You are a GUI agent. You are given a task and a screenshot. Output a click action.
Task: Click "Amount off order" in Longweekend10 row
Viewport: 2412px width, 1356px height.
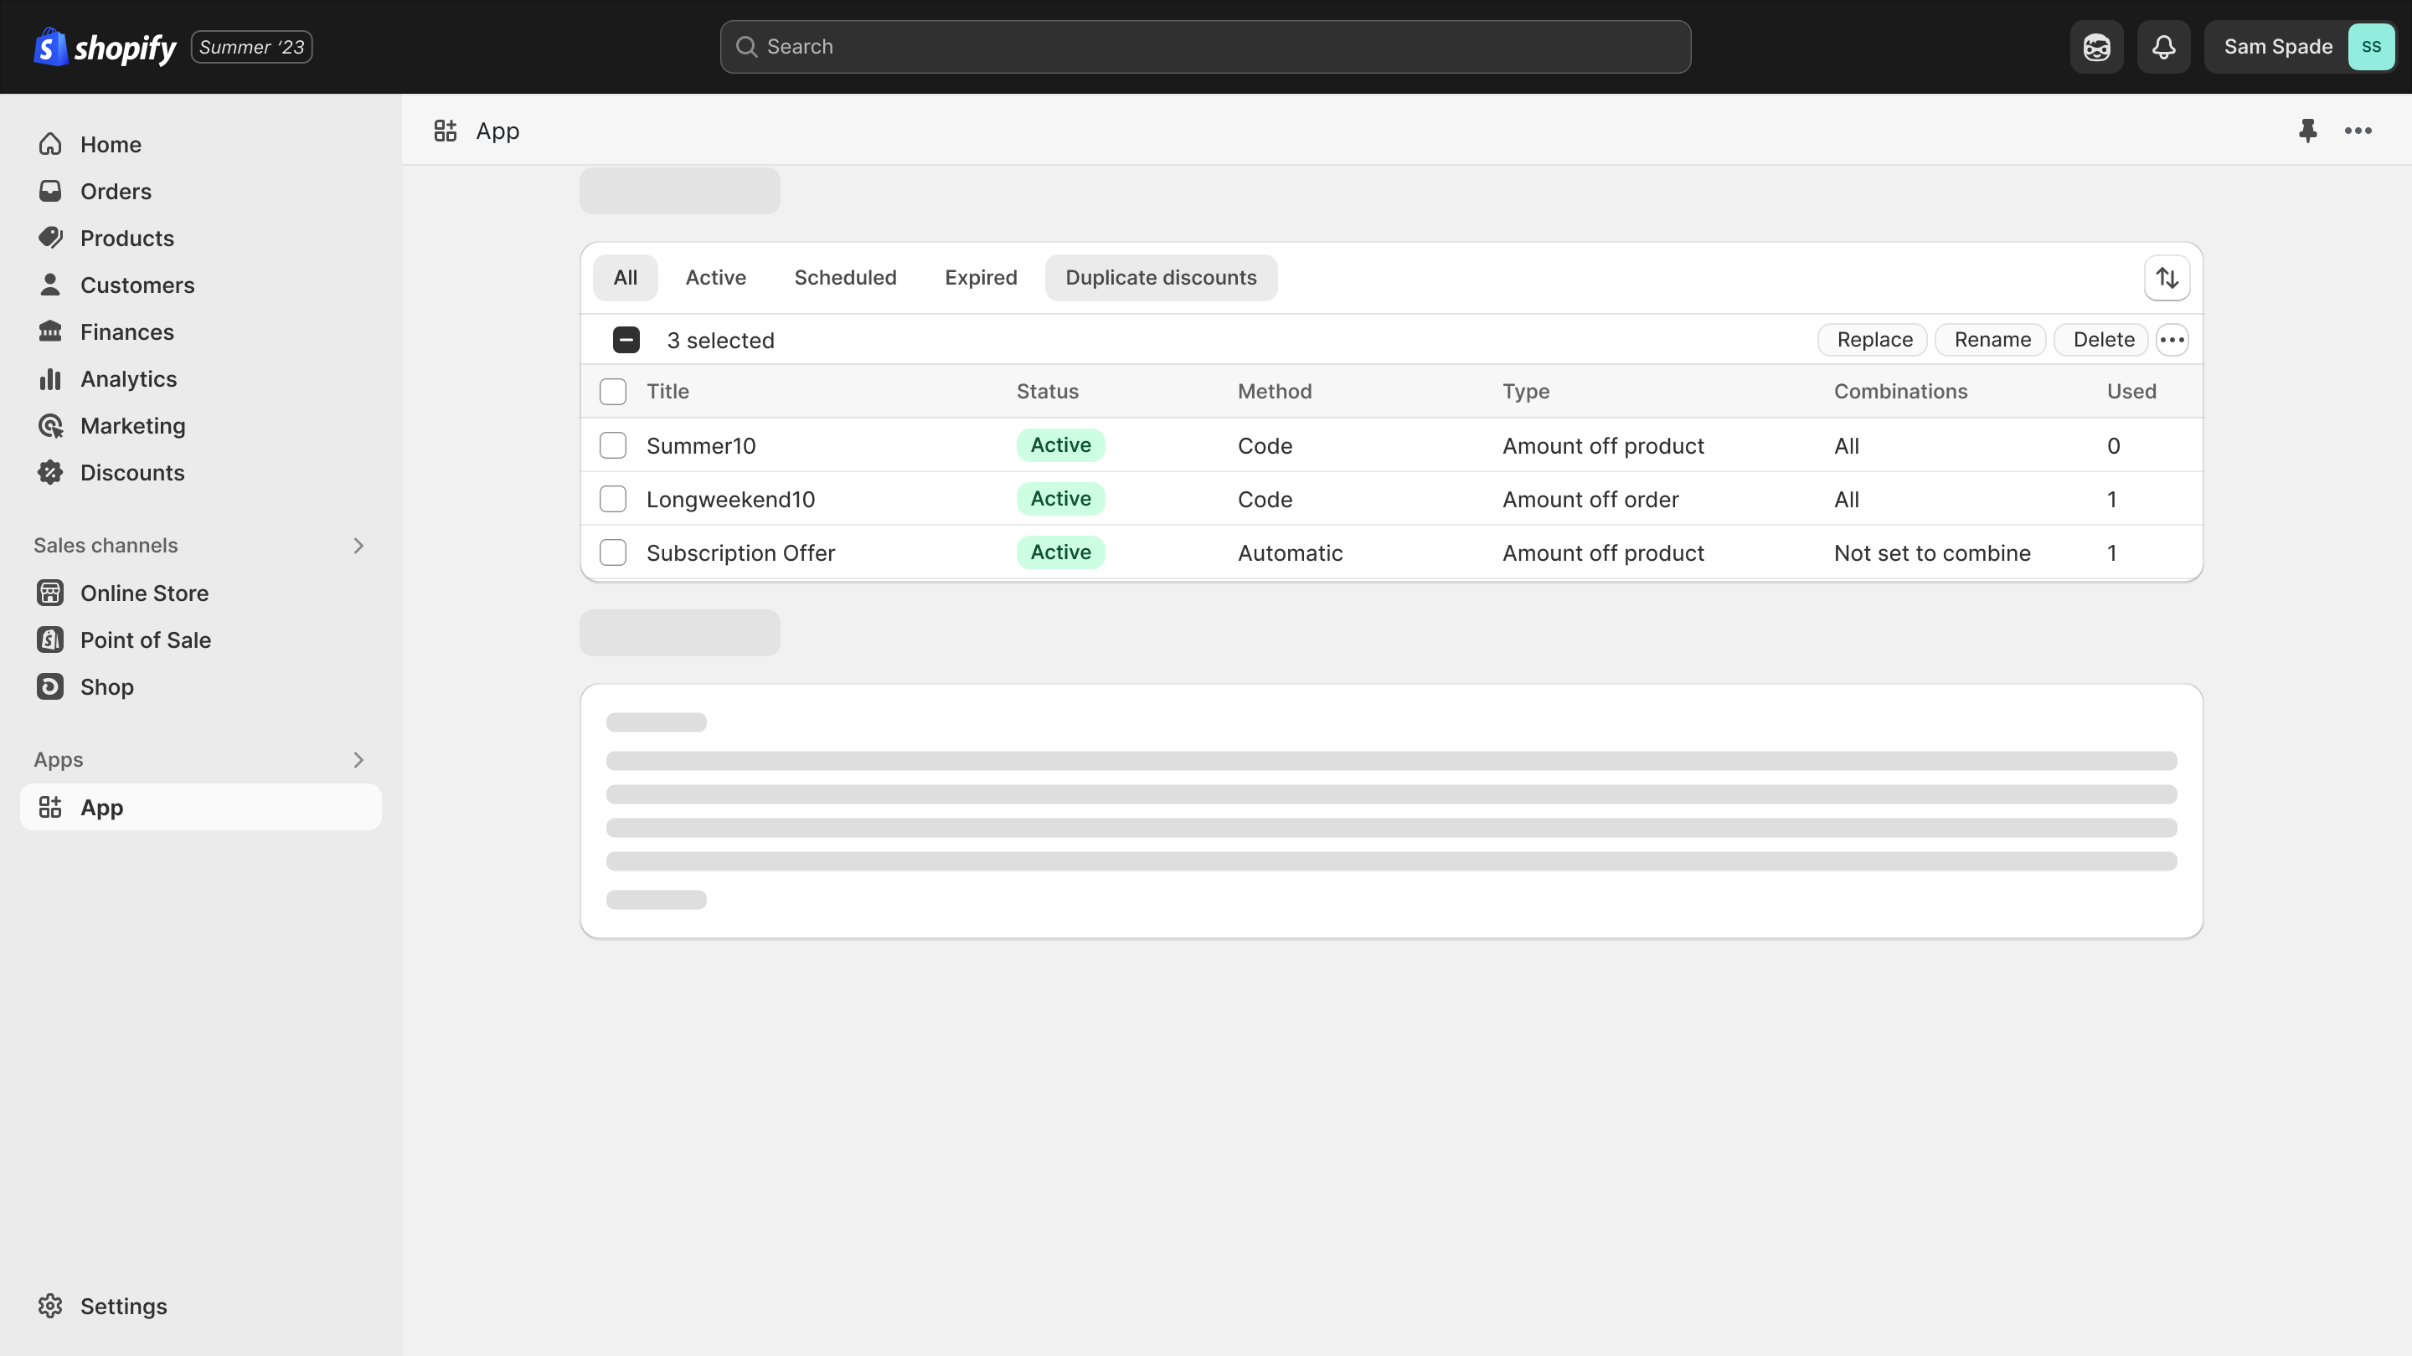click(x=1591, y=499)
